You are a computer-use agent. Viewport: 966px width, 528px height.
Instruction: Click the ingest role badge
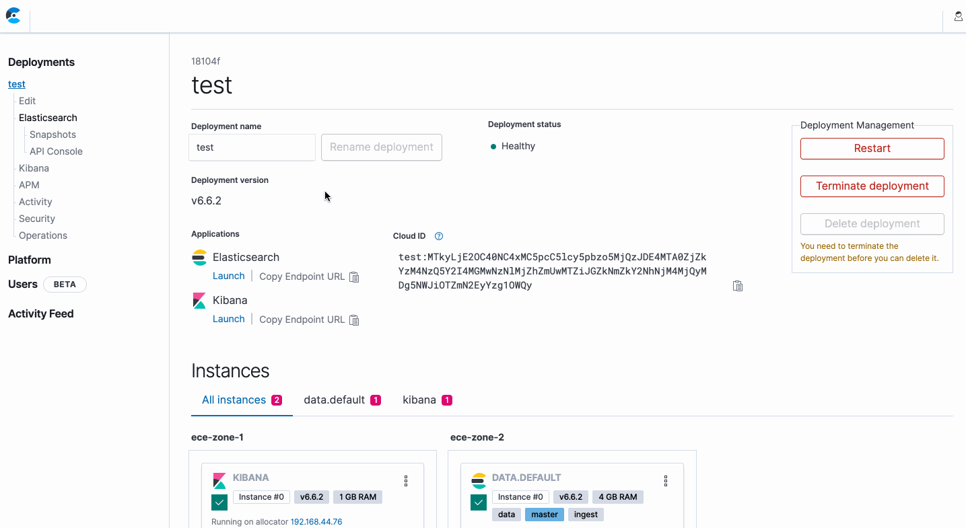click(586, 515)
